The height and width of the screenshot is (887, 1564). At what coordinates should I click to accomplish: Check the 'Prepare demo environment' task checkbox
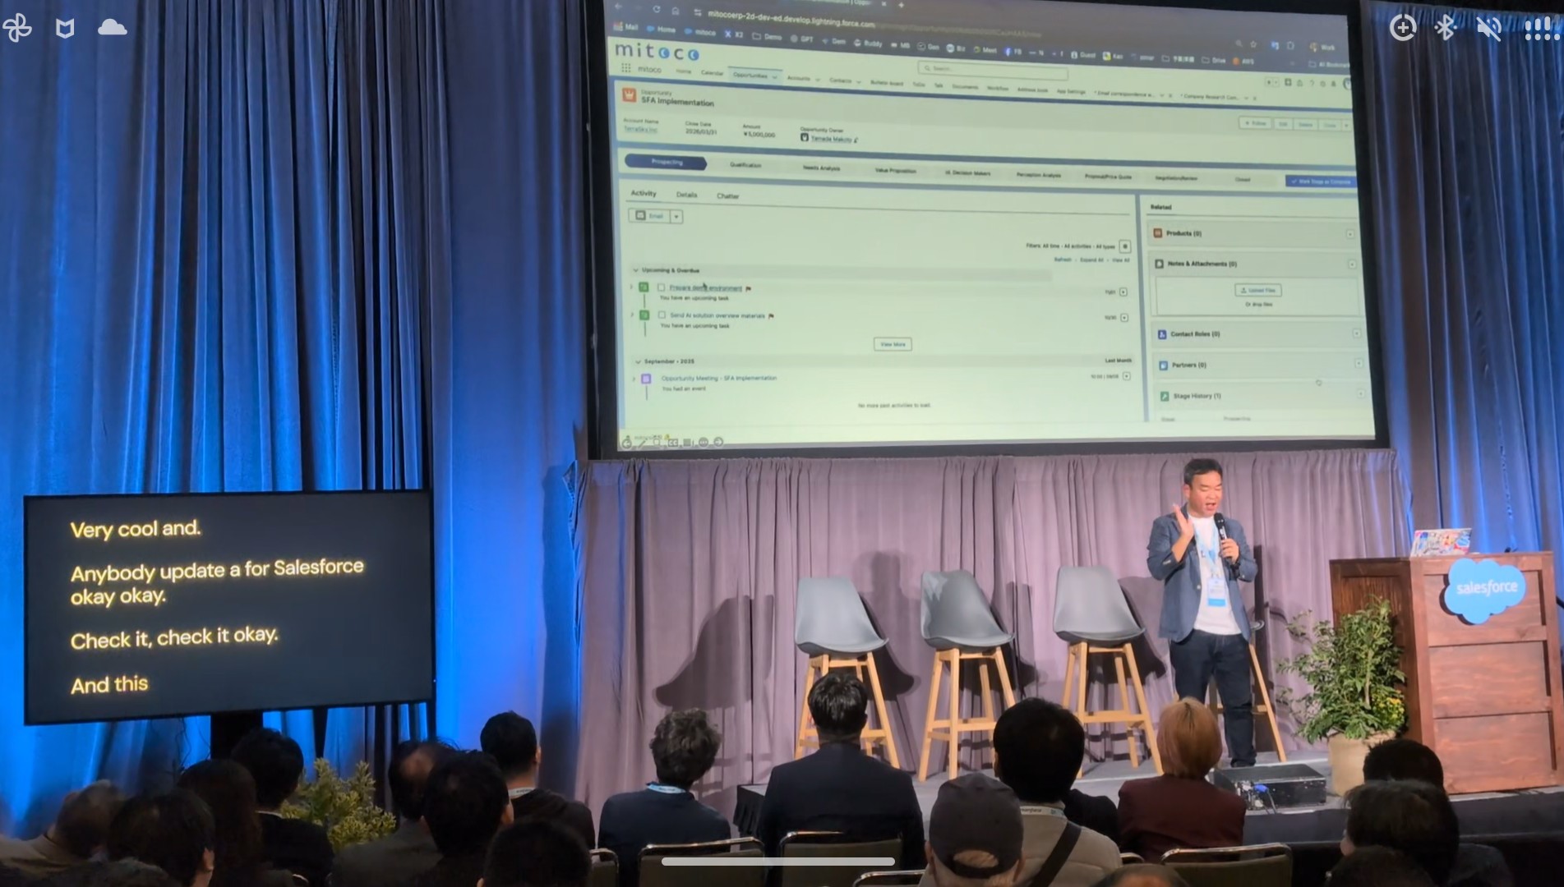coord(661,287)
